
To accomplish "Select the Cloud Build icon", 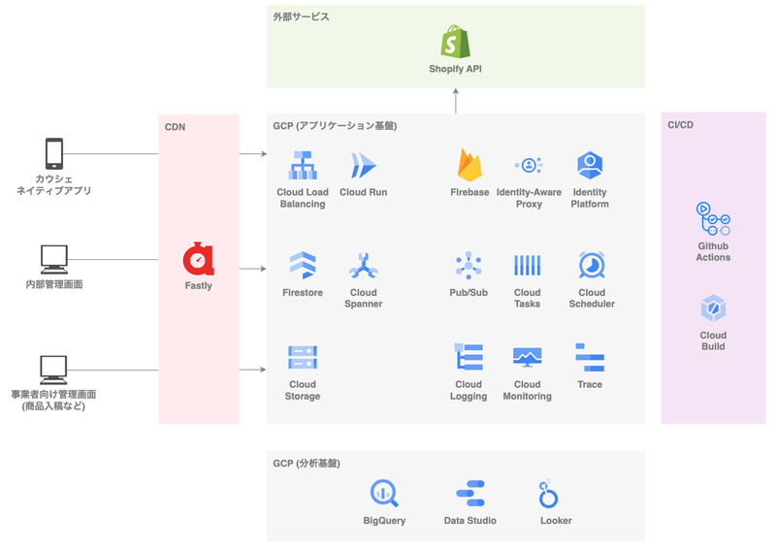I will (713, 308).
